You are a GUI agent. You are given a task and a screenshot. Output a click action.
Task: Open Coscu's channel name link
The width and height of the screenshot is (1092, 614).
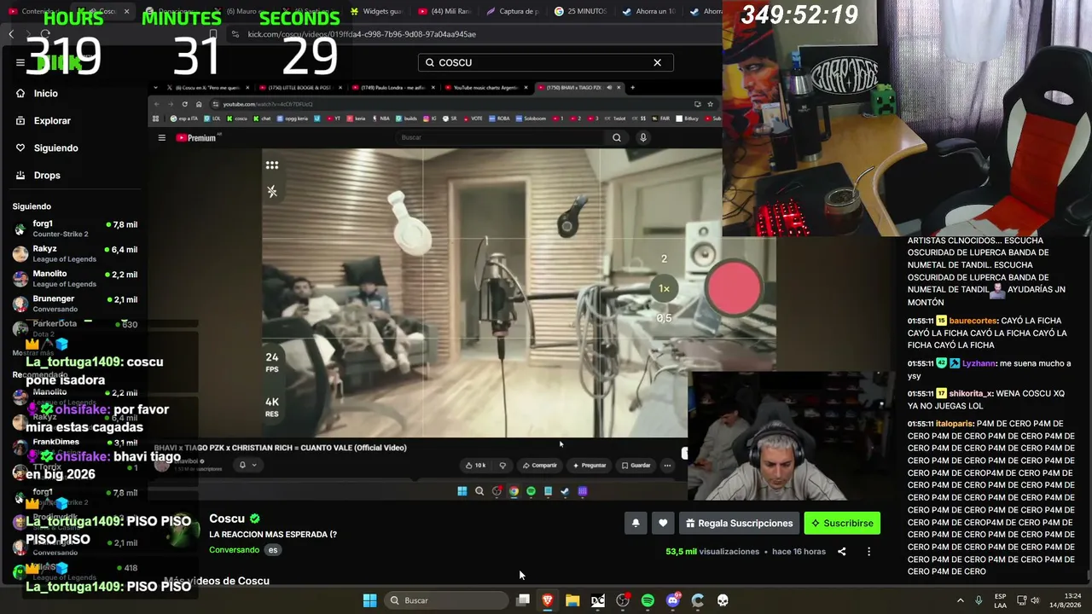click(x=227, y=518)
